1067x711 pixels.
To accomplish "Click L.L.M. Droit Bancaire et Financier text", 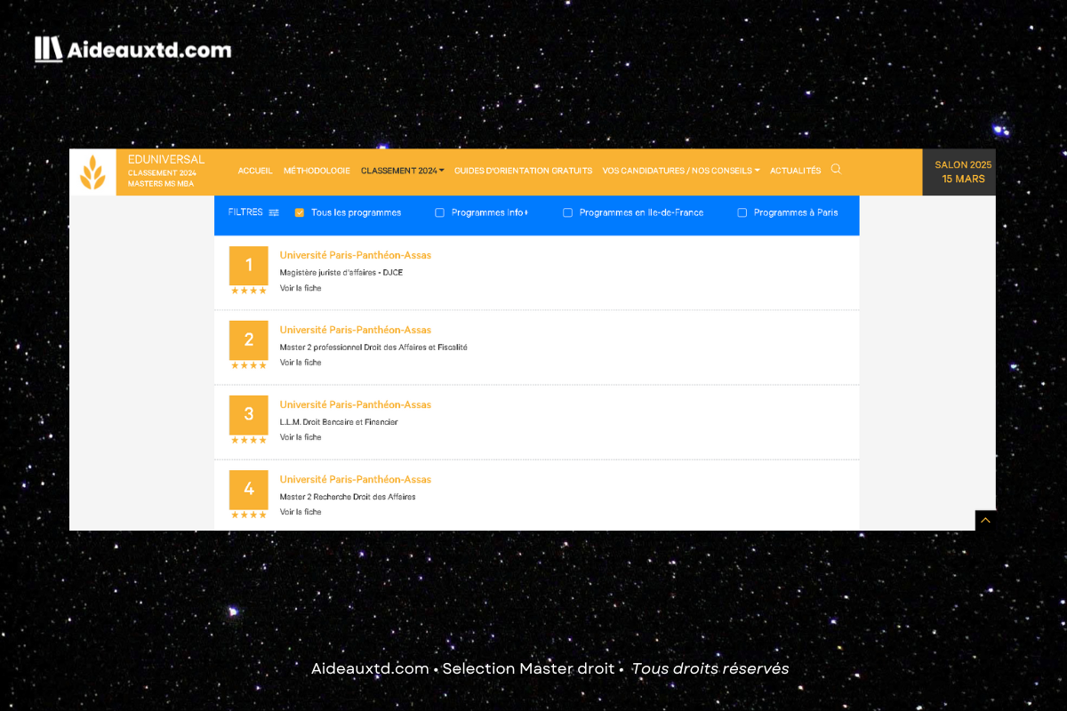I will click(339, 422).
